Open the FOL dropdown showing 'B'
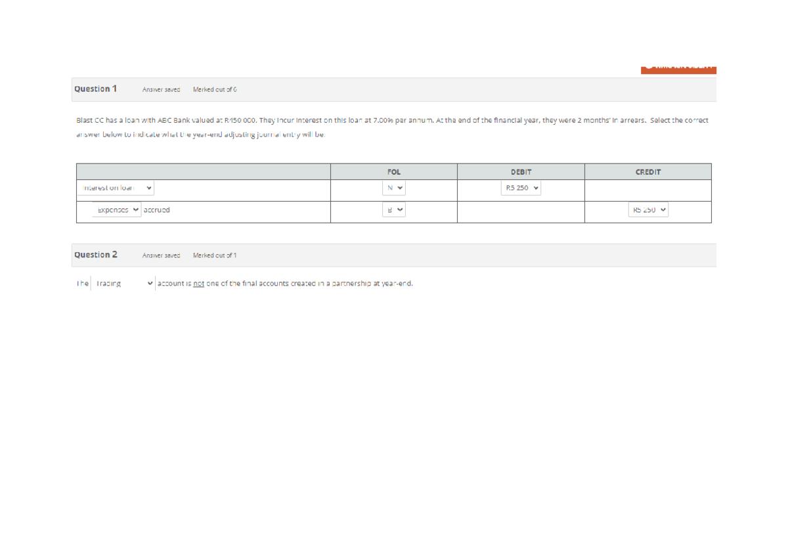The image size is (788, 557). (395, 210)
